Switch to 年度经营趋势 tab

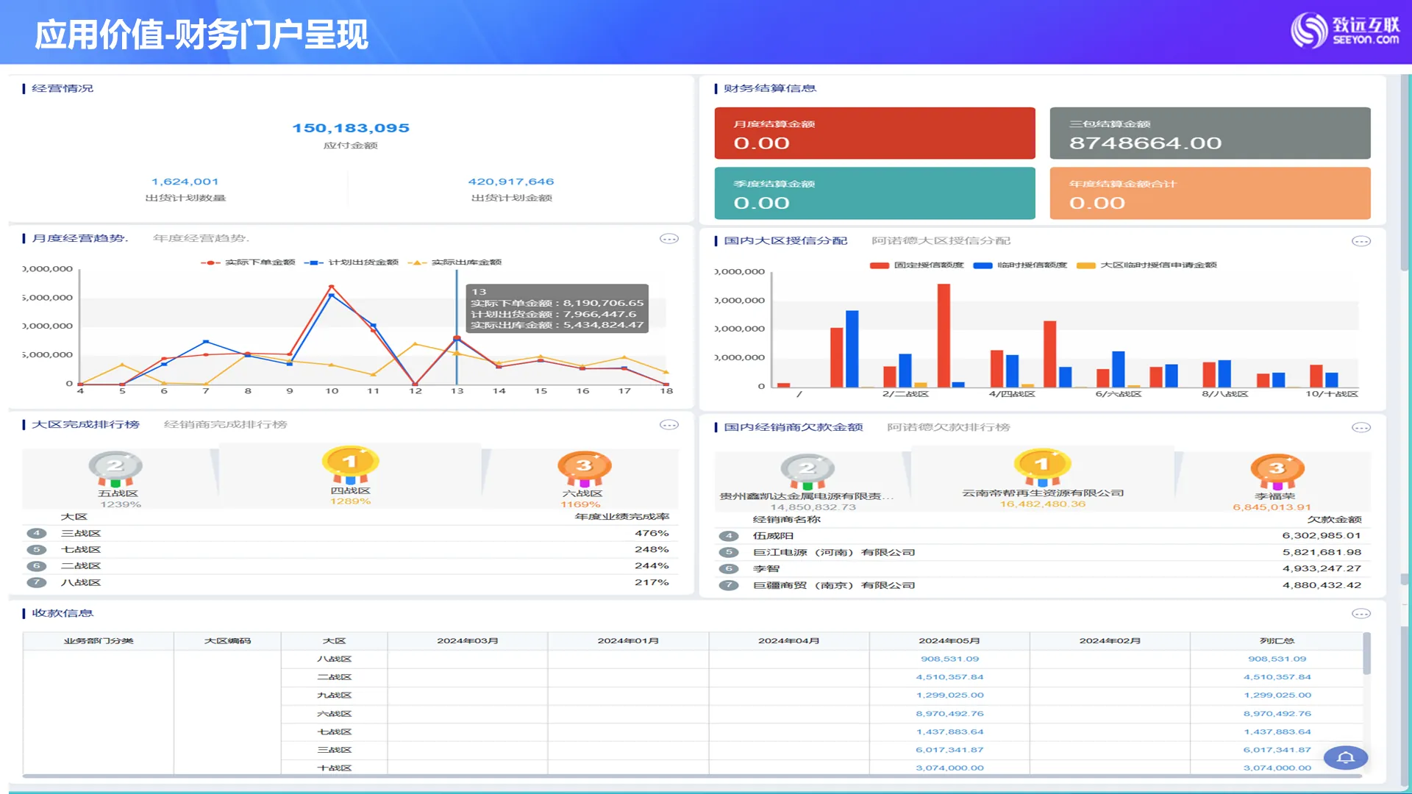(201, 238)
